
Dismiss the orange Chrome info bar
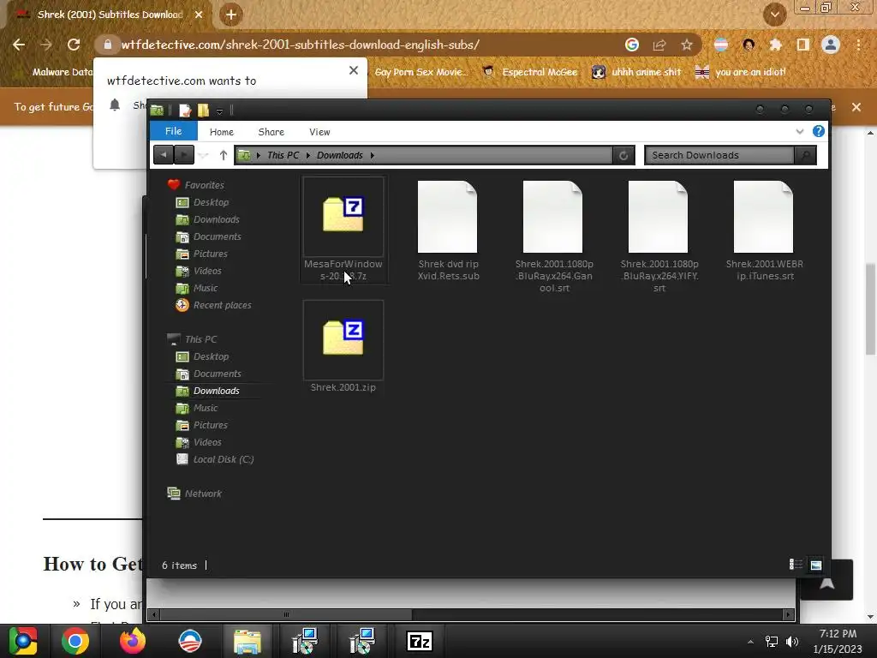(x=856, y=107)
